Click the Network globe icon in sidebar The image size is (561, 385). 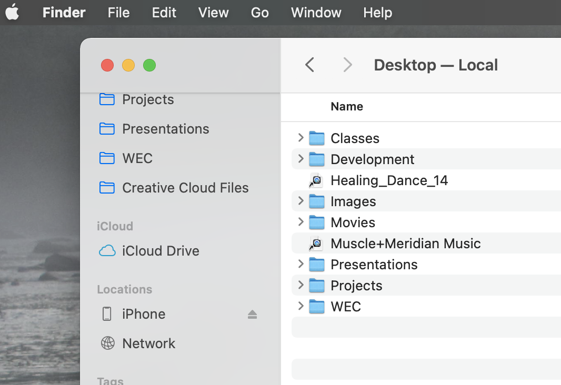(x=108, y=343)
